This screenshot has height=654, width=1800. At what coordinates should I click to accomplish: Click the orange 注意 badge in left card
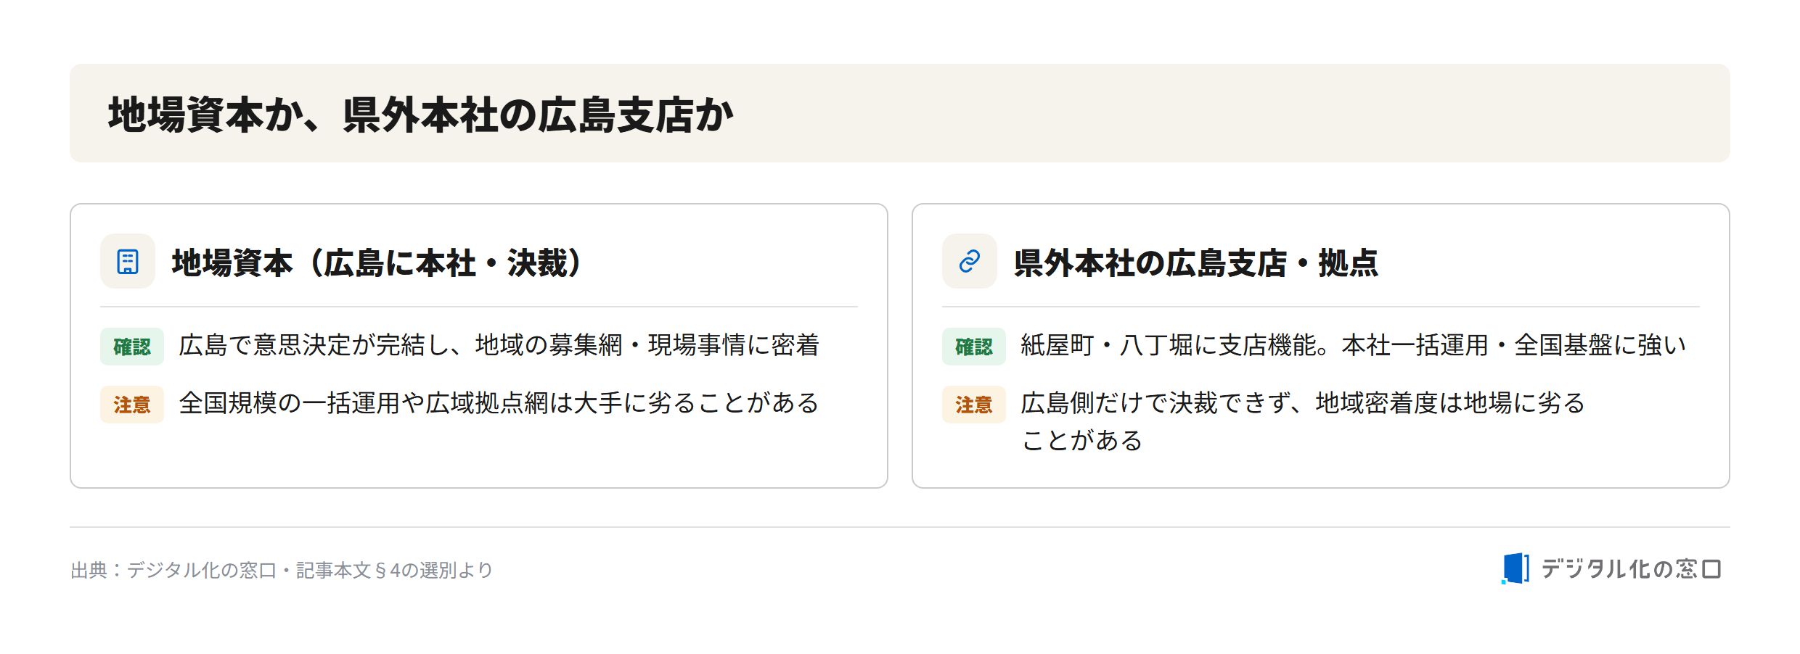pos(132,405)
